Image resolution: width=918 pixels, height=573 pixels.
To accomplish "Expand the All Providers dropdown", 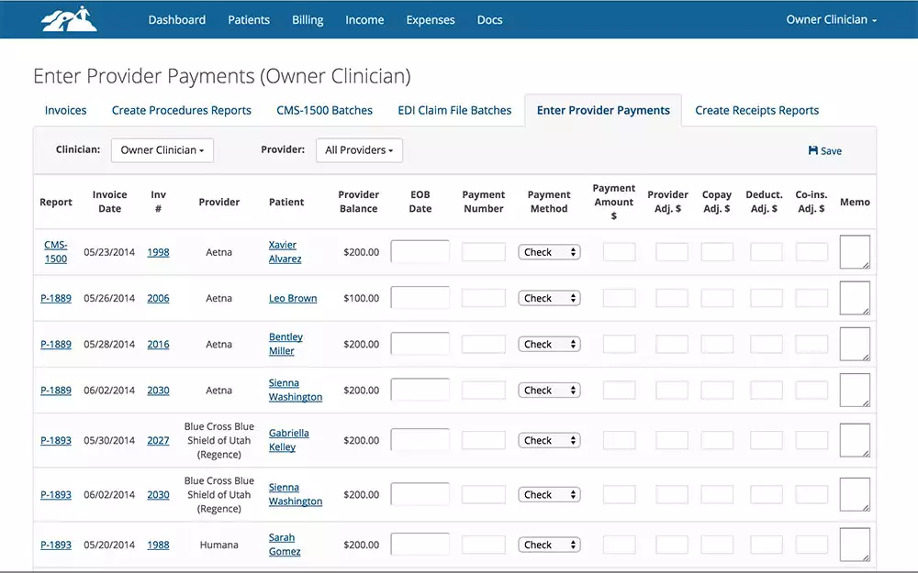I will [x=359, y=150].
